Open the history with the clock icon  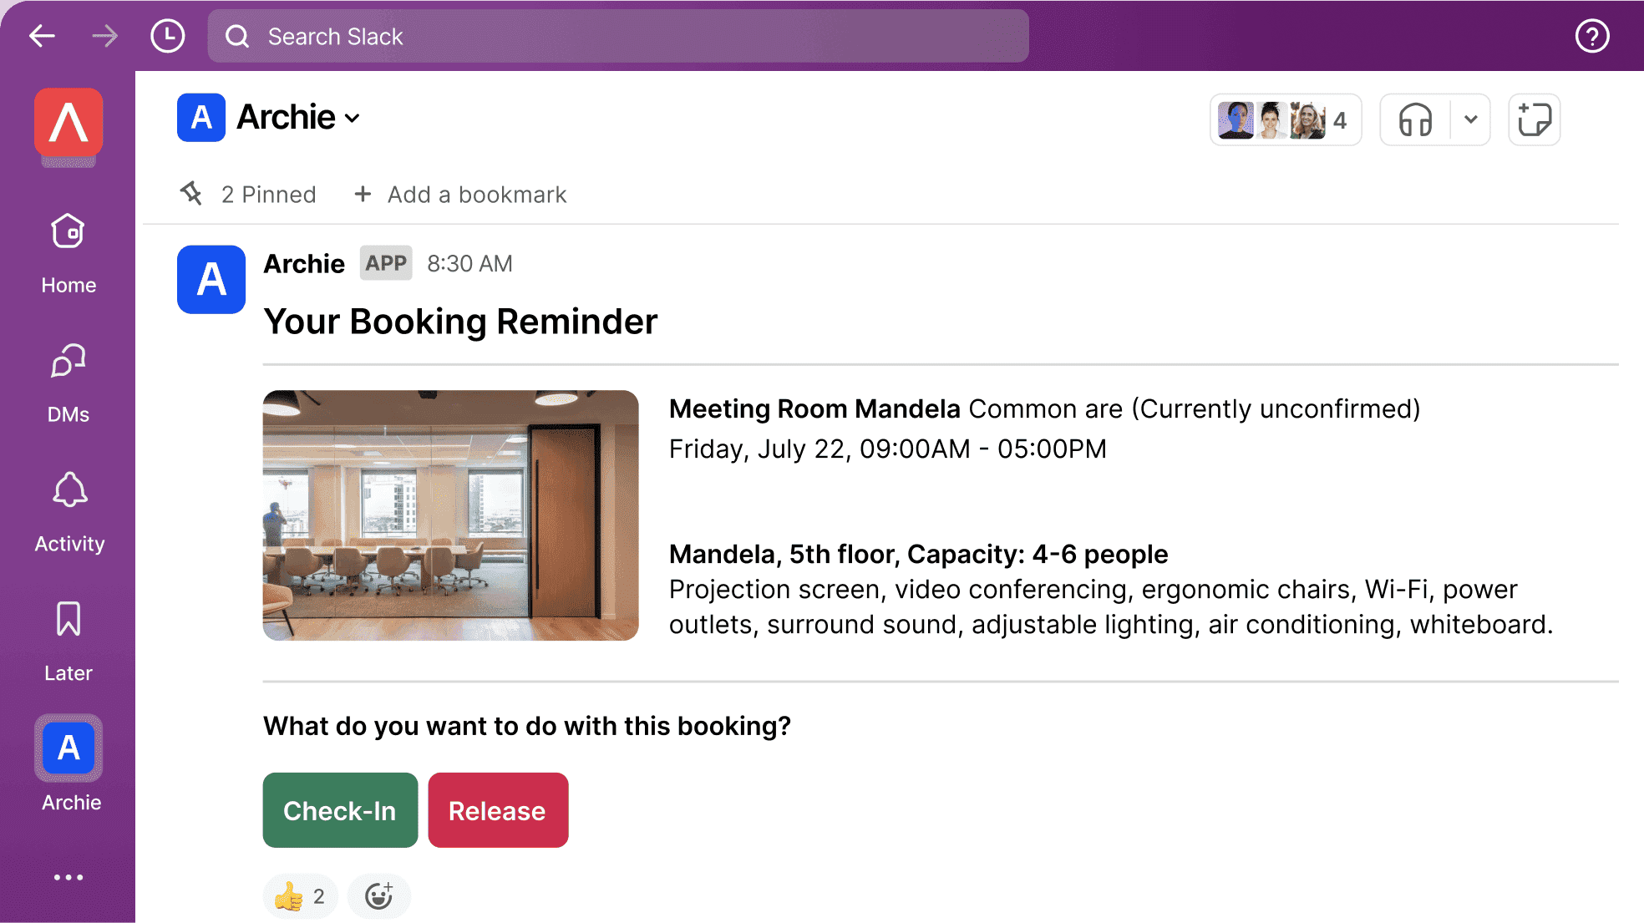point(167,36)
